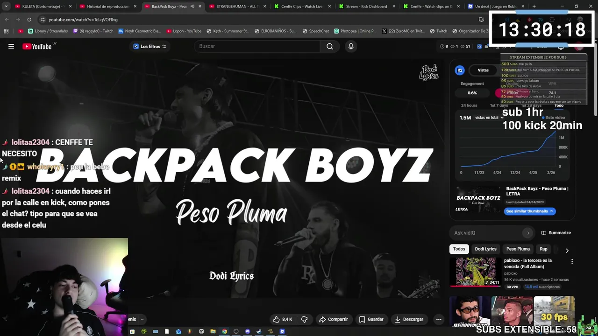Open Lopon - YouTube bookmark

tap(184, 31)
